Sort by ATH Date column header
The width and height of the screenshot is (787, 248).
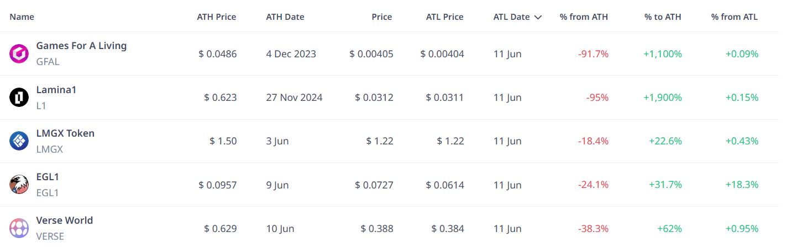click(x=285, y=17)
